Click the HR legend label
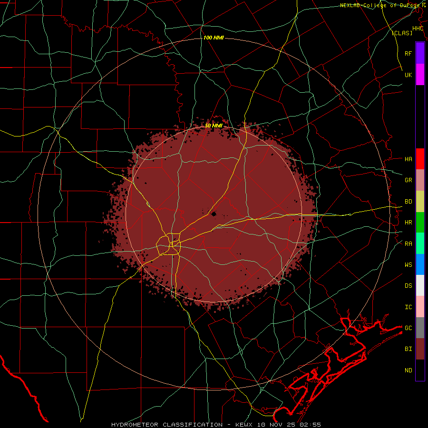Image resolution: width=428 pixels, height=428 pixels. [x=408, y=222]
